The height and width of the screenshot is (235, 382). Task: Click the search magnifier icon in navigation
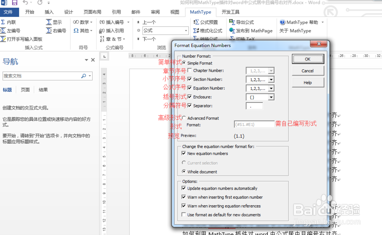[x=84, y=76]
